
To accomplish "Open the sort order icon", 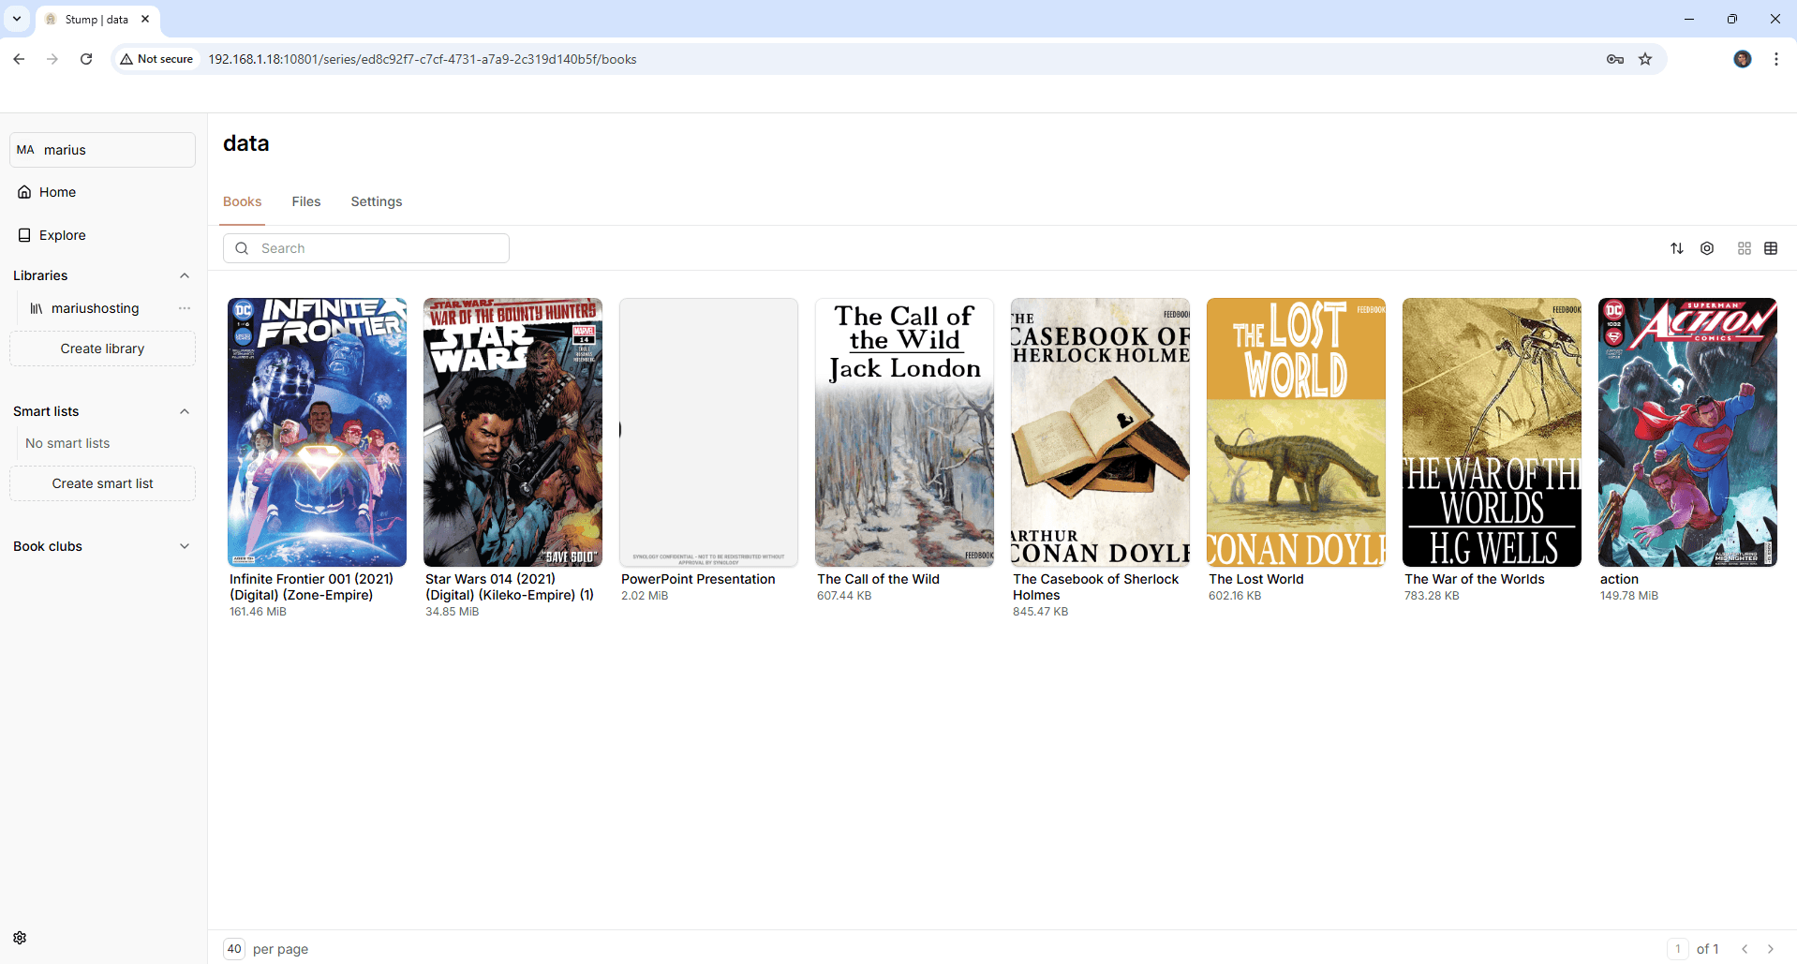I will [x=1676, y=248].
